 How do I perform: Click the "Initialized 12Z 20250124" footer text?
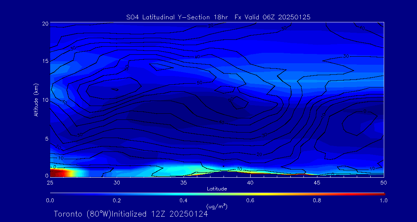159,214
